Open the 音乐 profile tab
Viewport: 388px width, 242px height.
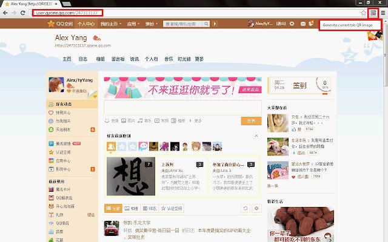pos(169,59)
